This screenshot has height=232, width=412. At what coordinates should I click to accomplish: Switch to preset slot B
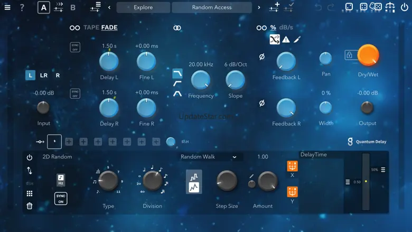click(x=73, y=7)
